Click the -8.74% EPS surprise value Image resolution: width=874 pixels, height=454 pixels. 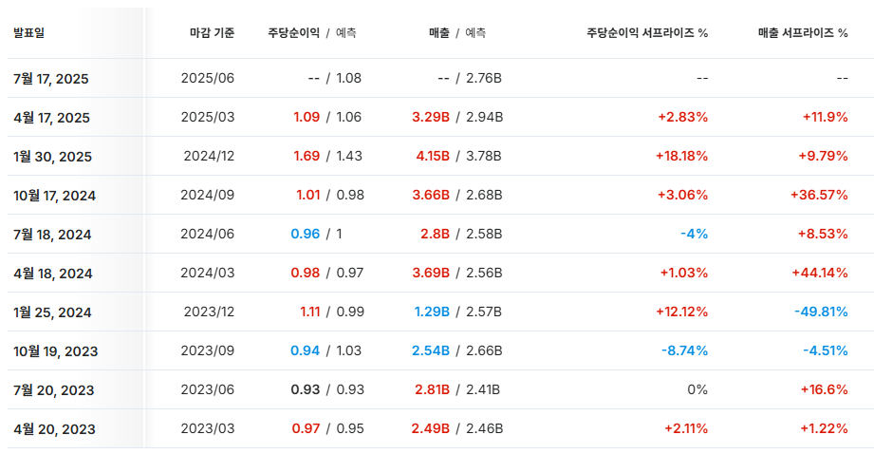(684, 351)
